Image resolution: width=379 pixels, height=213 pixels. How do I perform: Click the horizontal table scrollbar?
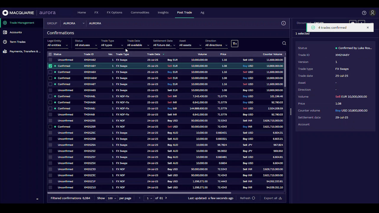click(139, 193)
